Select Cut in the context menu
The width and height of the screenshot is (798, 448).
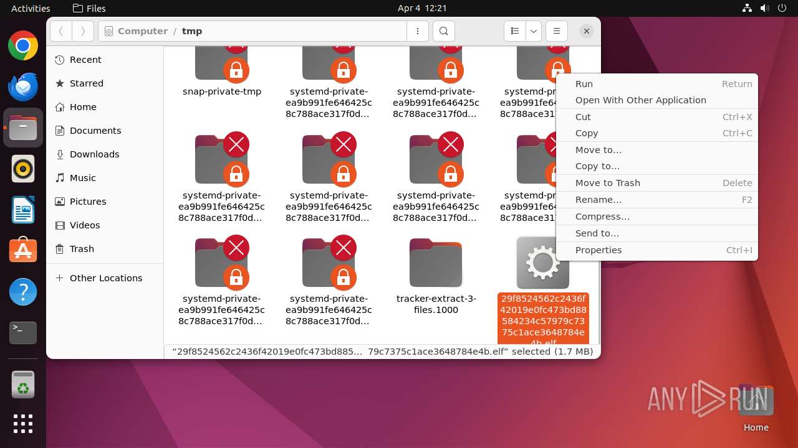coord(657,117)
